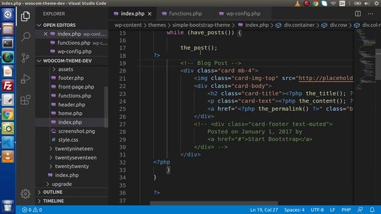The width and height of the screenshot is (381, 214).
Task: Click the feedback icon in status bar
Action: point(360,210)
